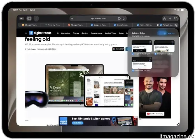Open the Phones navigation item
The image size is (196, 140).
[x=76, y=33]
